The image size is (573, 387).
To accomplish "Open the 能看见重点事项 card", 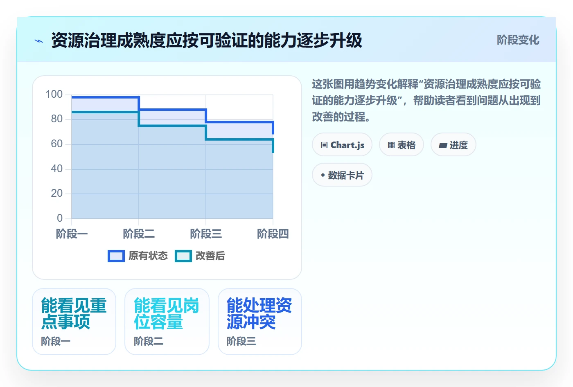I will point(74,322).
